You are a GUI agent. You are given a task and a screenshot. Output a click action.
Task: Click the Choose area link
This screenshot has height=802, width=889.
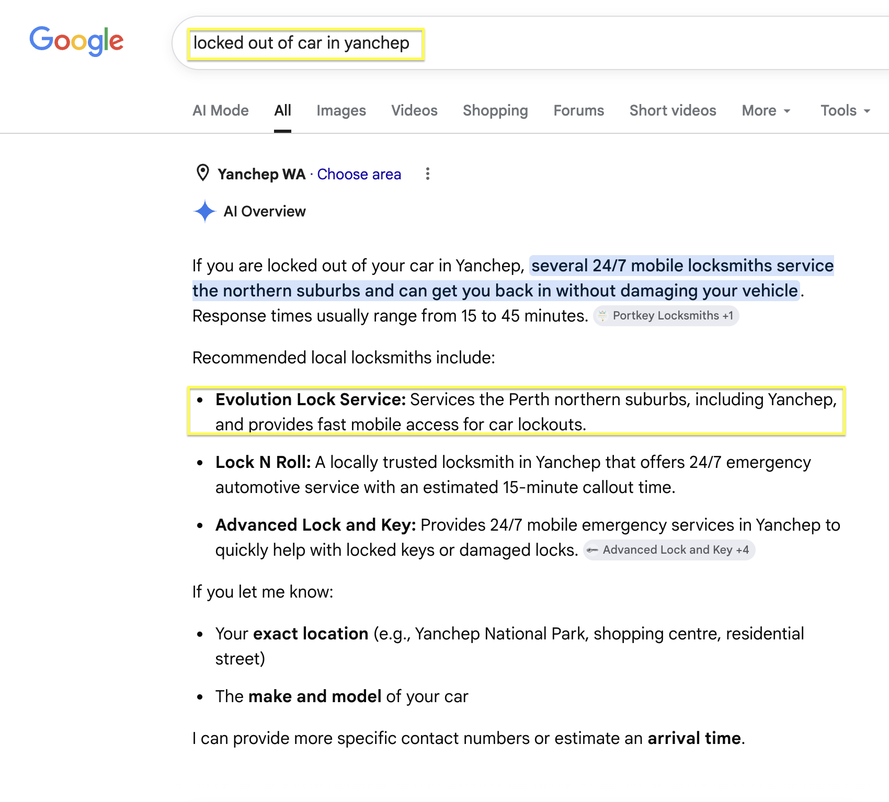[x=359, y=174]
